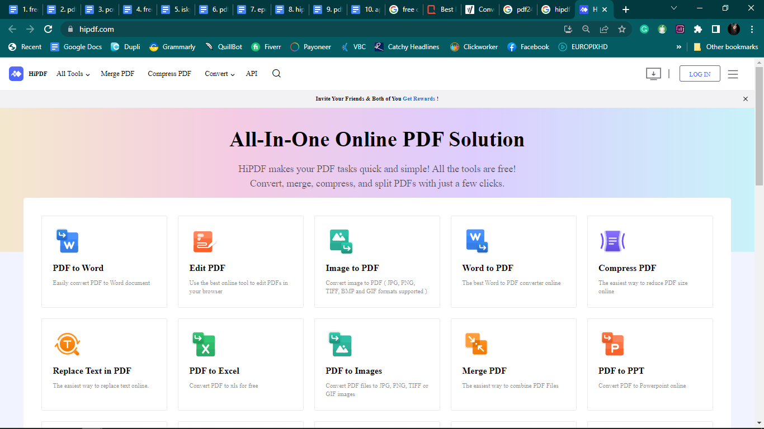The image size is (764, 429).
Task: Open the search magnifier icon
Action: click(276, 73)
